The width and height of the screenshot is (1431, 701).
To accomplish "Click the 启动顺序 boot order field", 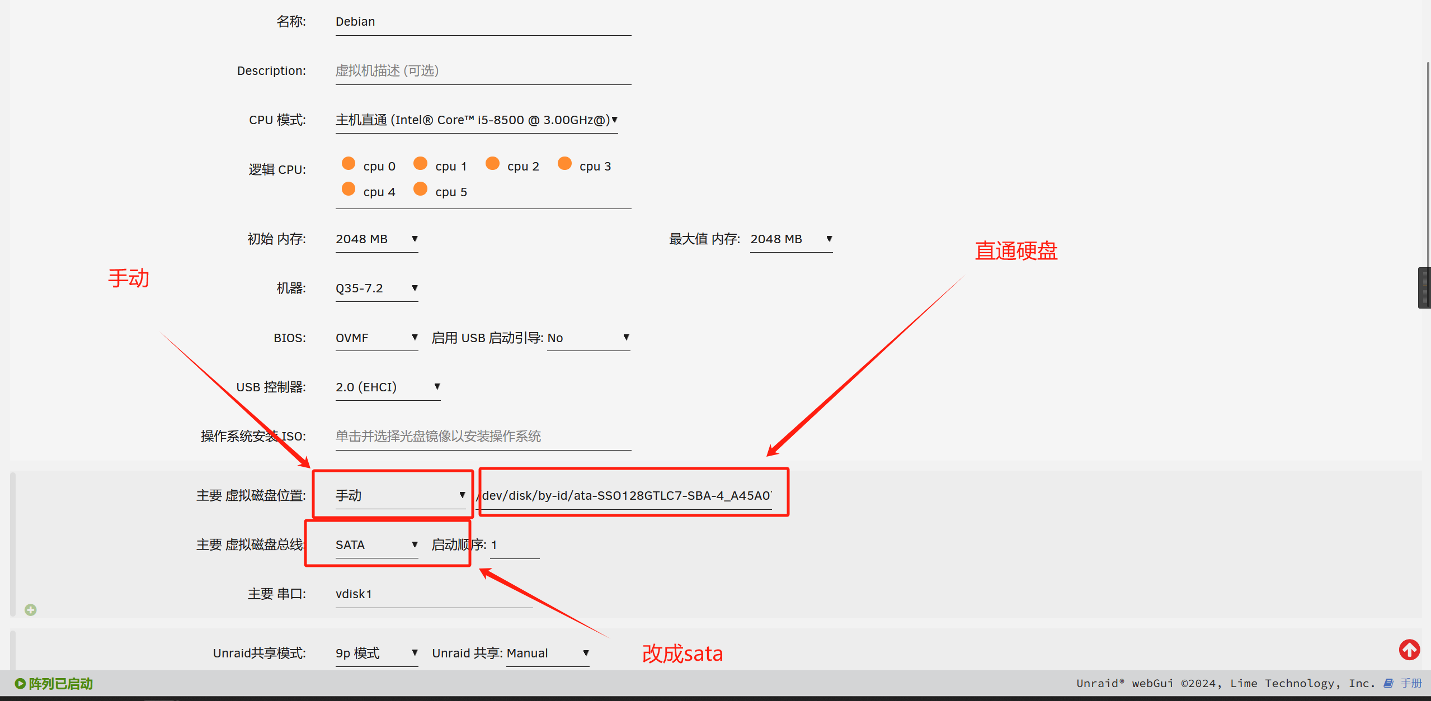I will click(515, 545).
